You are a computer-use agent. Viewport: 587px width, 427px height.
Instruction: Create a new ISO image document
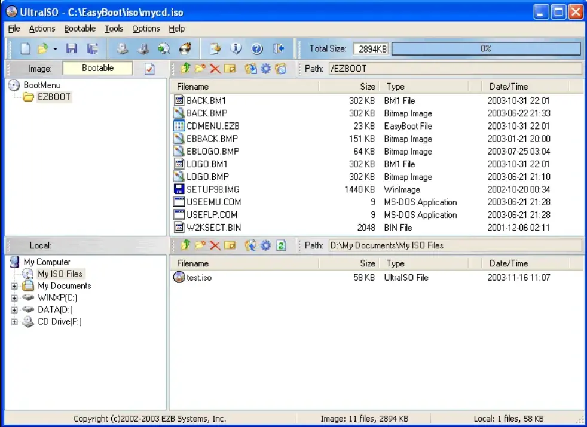click(25, 48)
